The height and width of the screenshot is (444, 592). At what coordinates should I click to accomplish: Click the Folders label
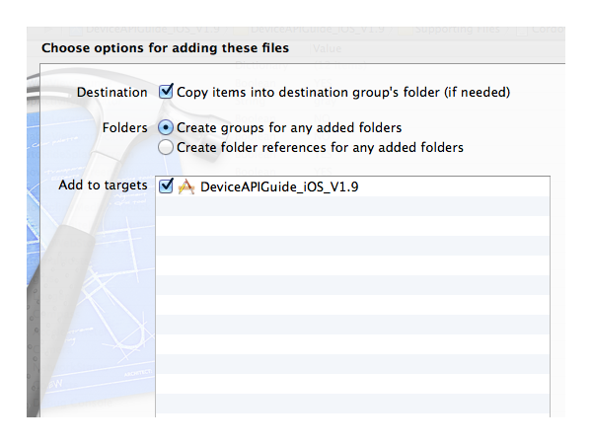tap(124, 128)
